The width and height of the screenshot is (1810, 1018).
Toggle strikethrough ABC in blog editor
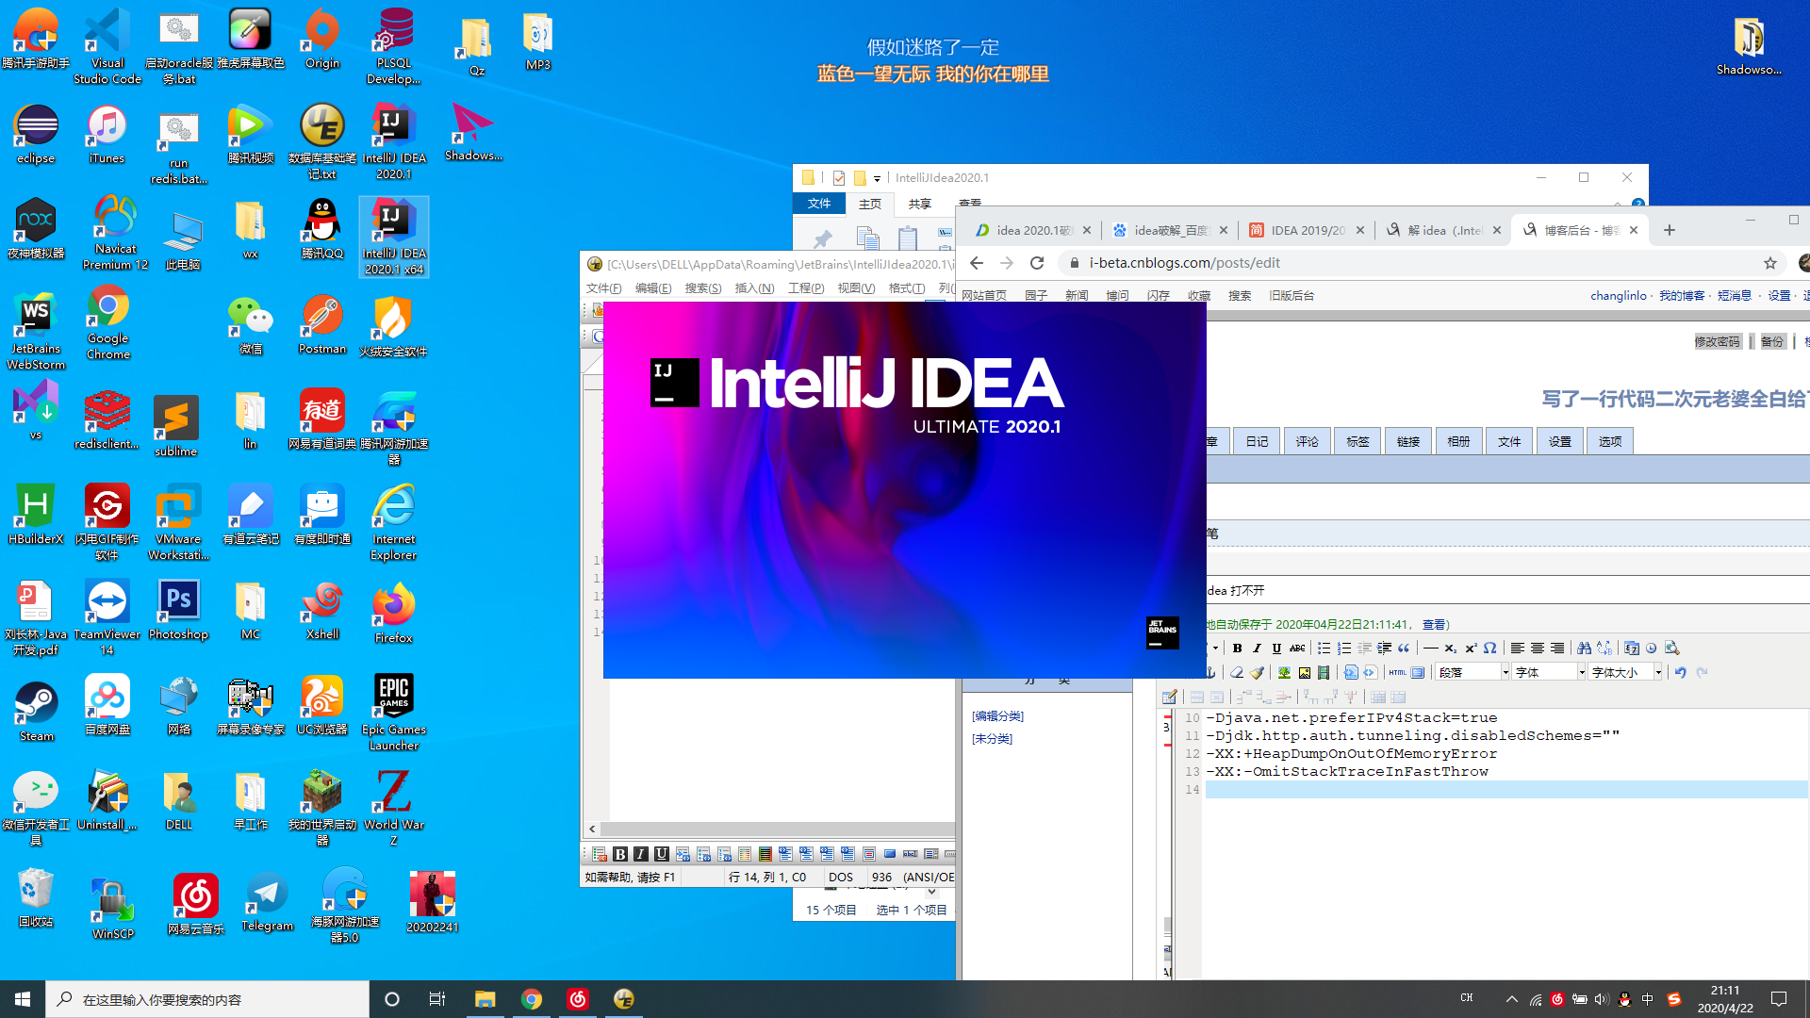tap(1297, 648)
